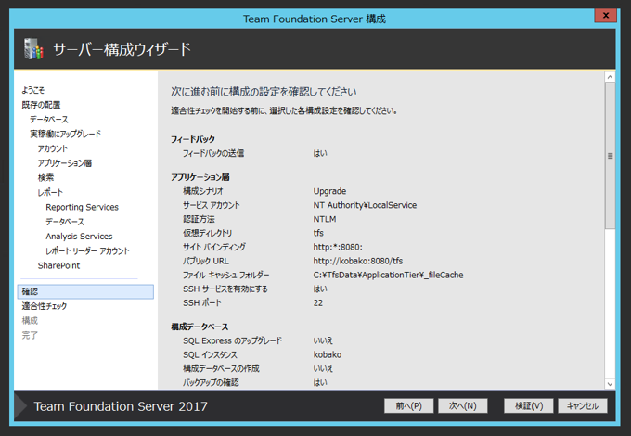Open the Reporting Services step
631x436 pixels.
(82, 207)
